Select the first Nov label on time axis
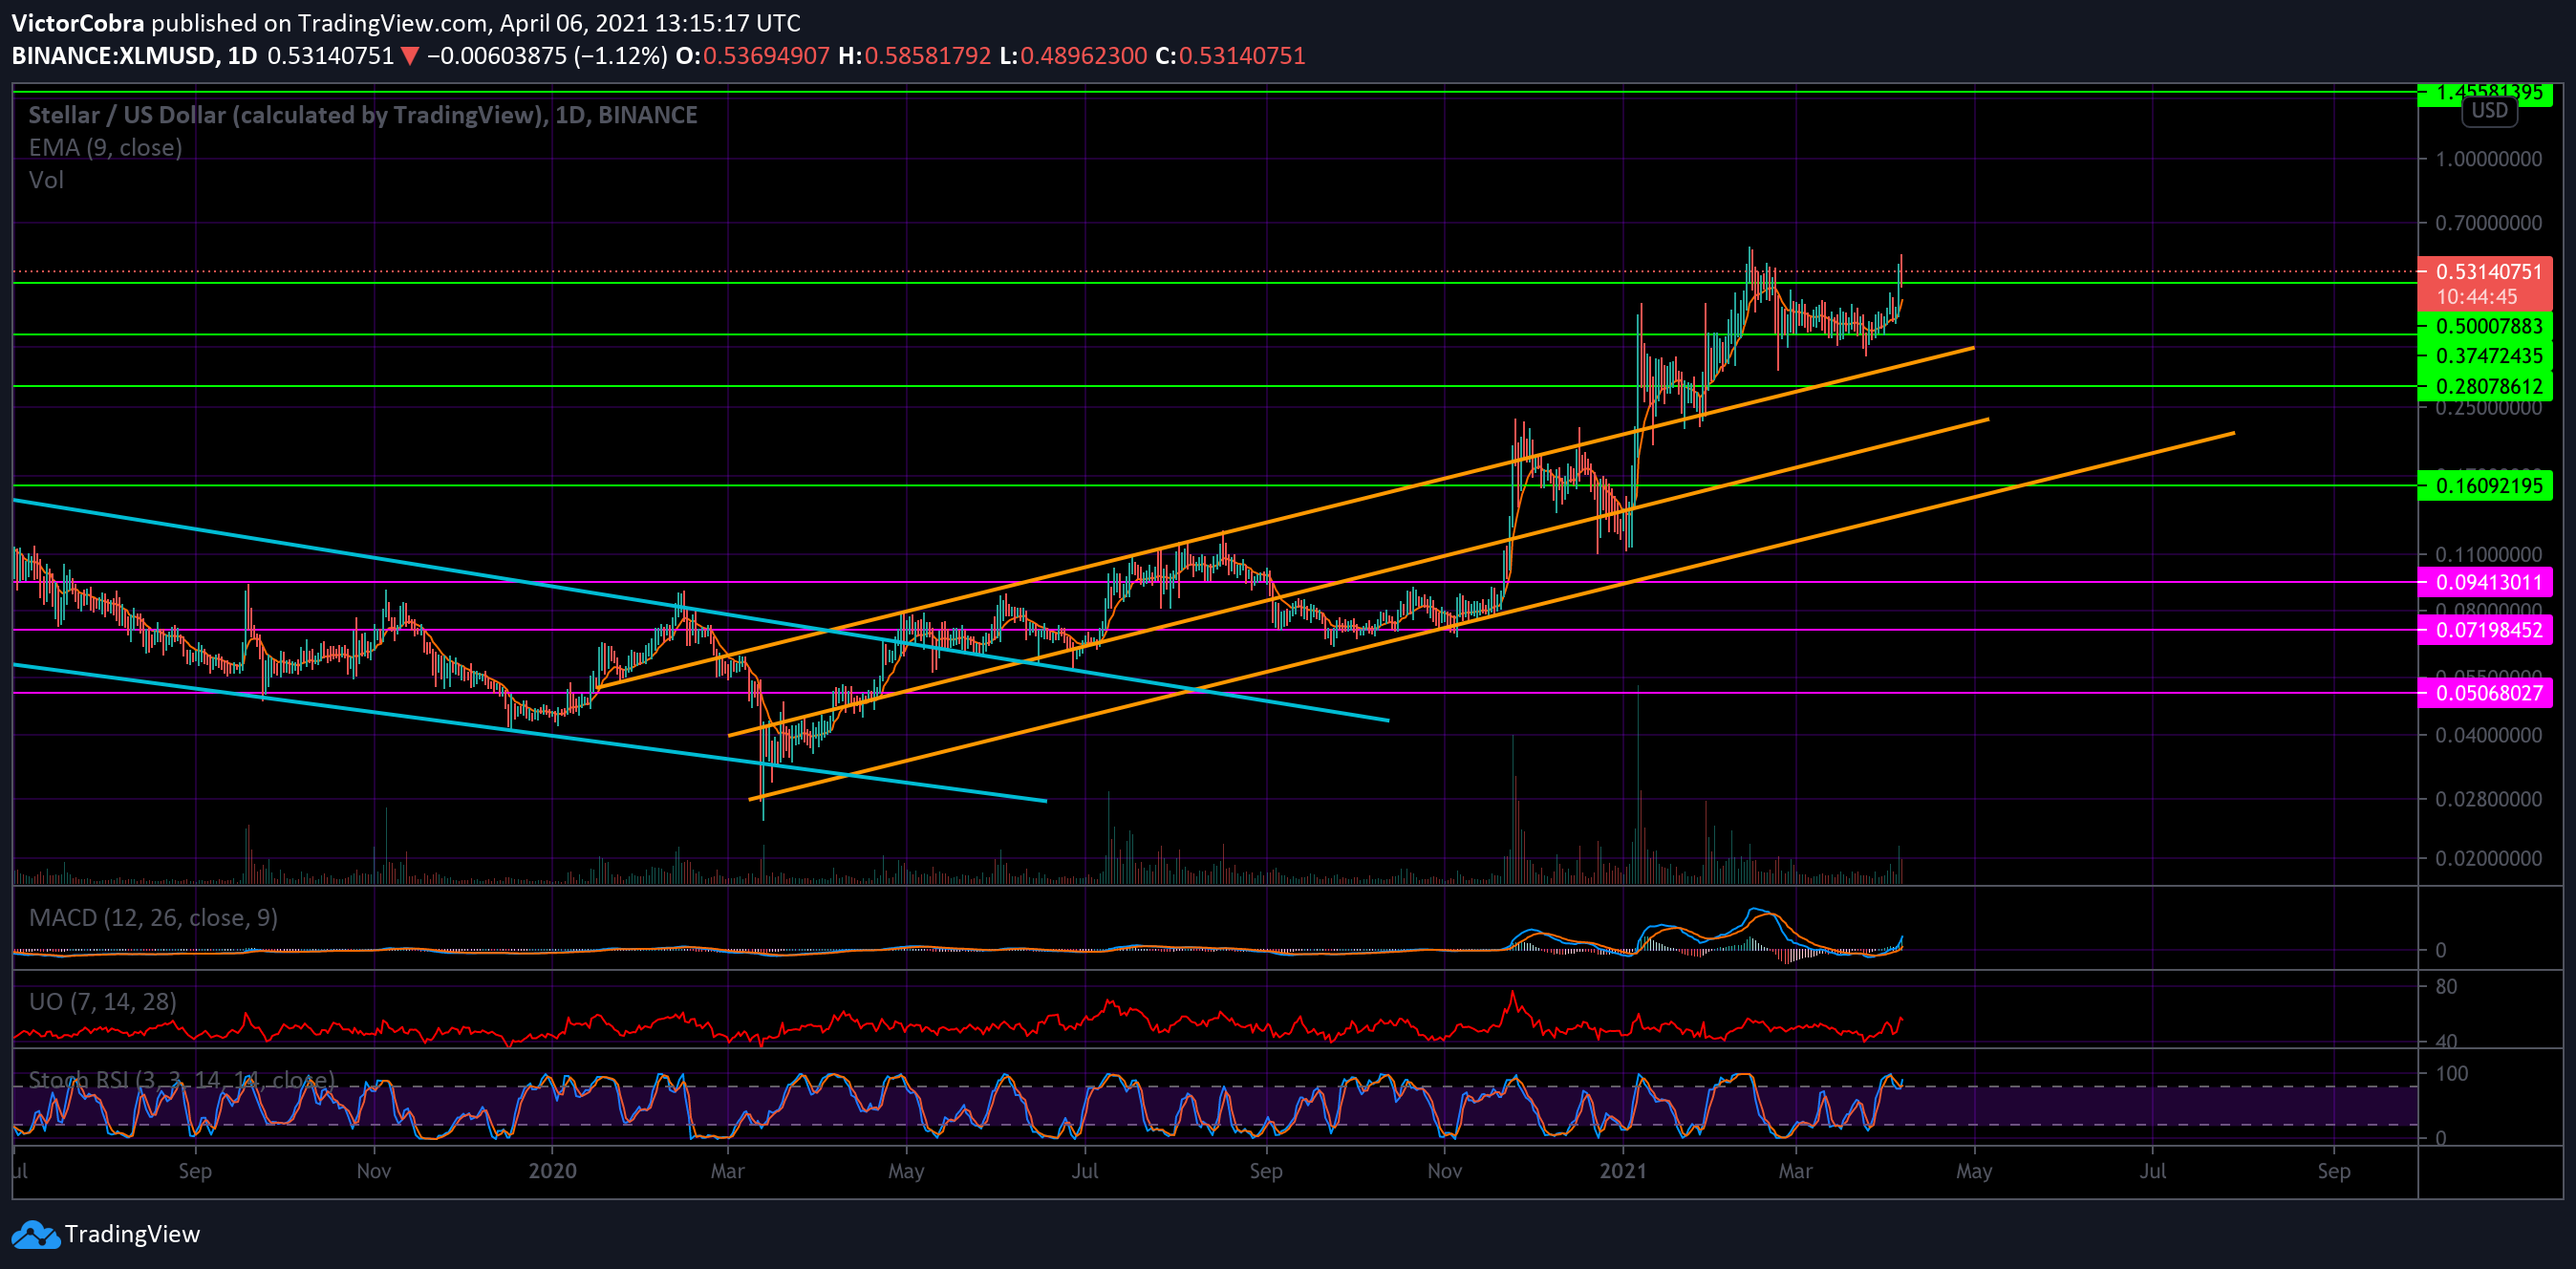Viewport: 2576px width, 1269px height. point(374,1170)
